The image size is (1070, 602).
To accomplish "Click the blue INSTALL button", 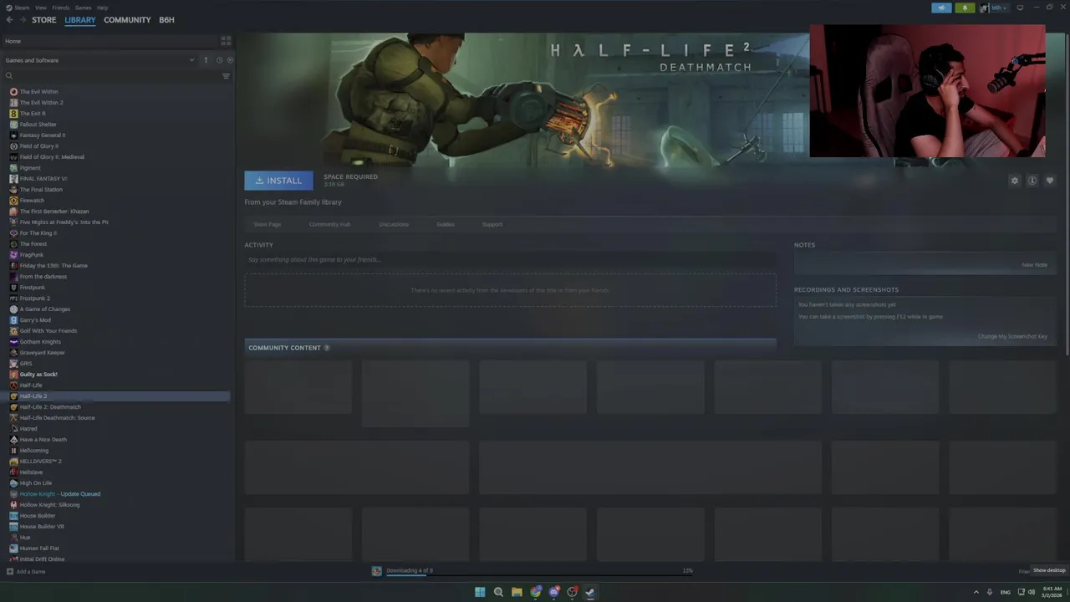I will (x=278, y=181).
